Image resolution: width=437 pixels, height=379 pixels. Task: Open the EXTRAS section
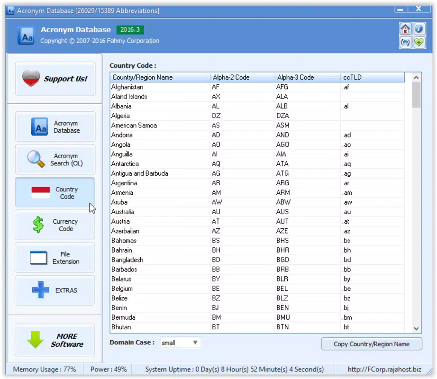click(x=55, y=290)
